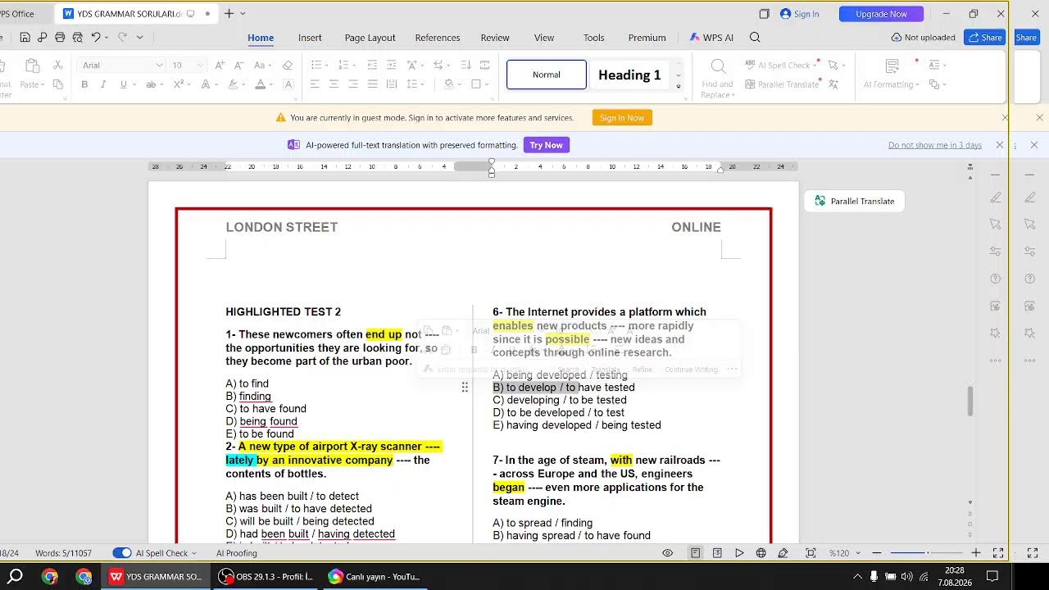Toggle Underline formatting

[123, 84]
